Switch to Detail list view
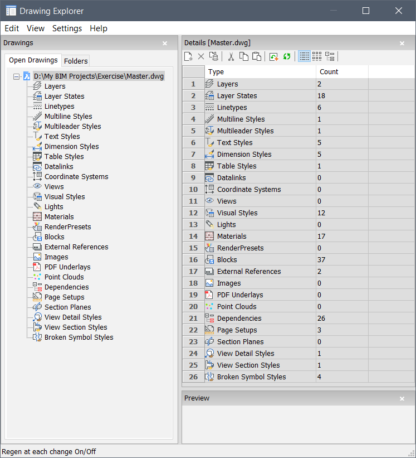 click(305, 56)
